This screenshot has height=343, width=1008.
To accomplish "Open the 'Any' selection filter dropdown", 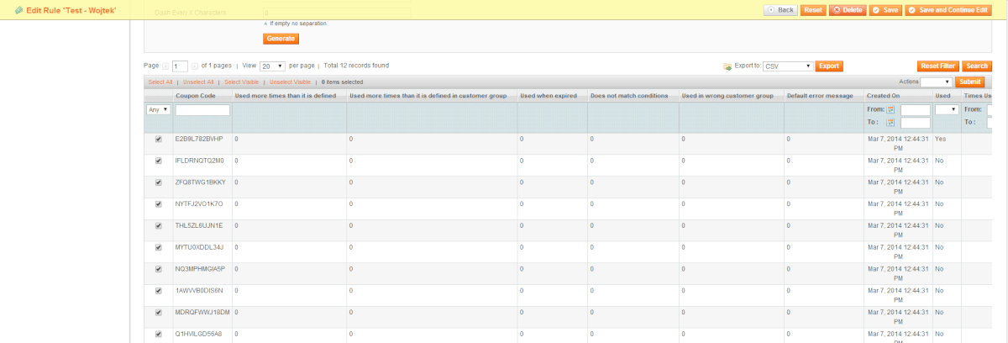I will [159, 110].
